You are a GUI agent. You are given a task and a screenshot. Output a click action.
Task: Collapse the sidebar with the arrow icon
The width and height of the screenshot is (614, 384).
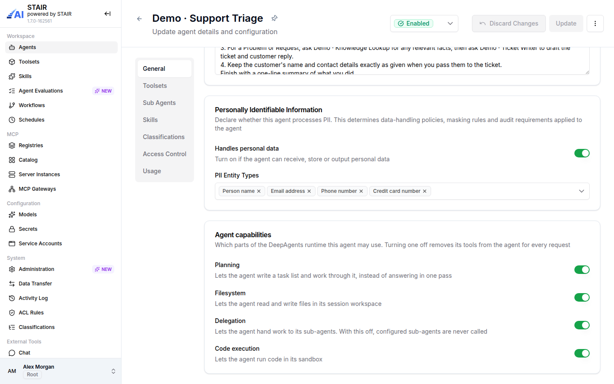point(107,14)
